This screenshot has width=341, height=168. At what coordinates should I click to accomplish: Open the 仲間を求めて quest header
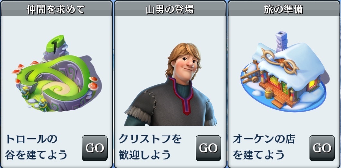point(56,9)
